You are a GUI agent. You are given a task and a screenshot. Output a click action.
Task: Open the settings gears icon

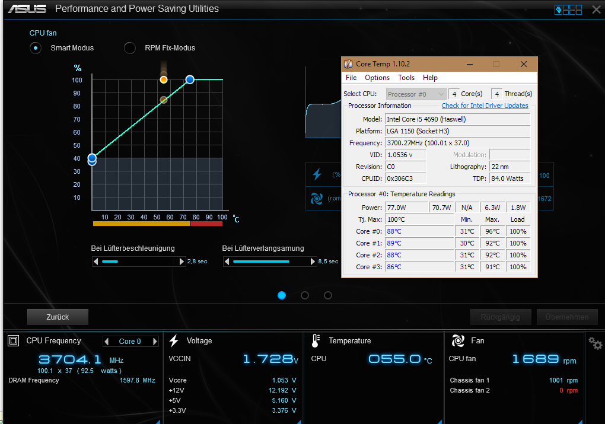tap(595, 343)
